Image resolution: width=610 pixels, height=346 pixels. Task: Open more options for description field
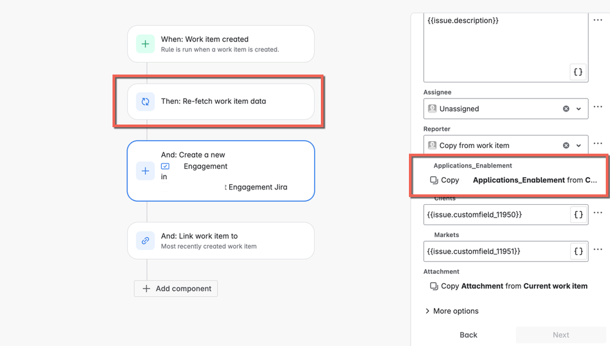(x=598, y=20)
